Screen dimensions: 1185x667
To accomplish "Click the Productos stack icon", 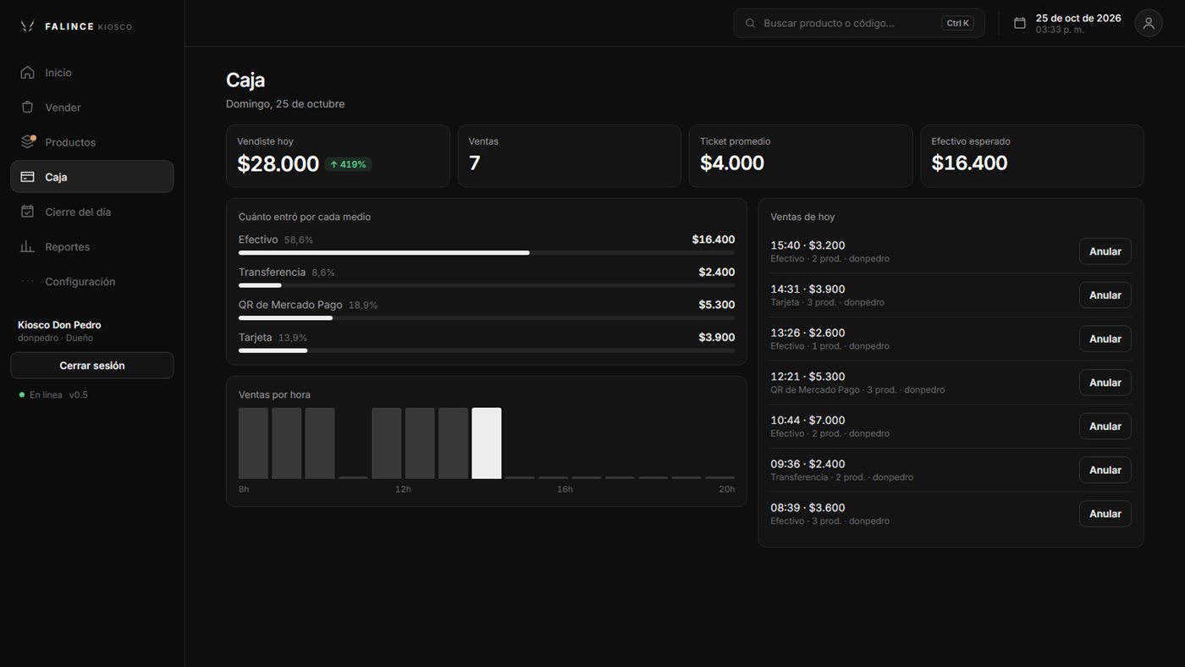I will pos(28,142).
